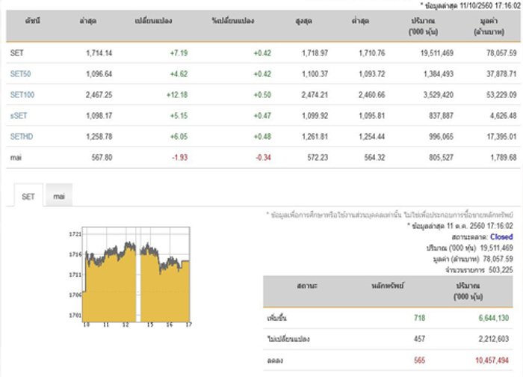Open the SETHD index link
The height and width of the screenshot is (377, 523).
click(22, 137)
